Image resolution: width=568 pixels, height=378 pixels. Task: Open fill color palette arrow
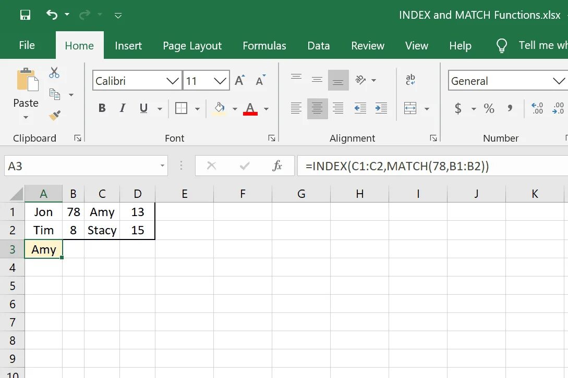click(235, 108)
